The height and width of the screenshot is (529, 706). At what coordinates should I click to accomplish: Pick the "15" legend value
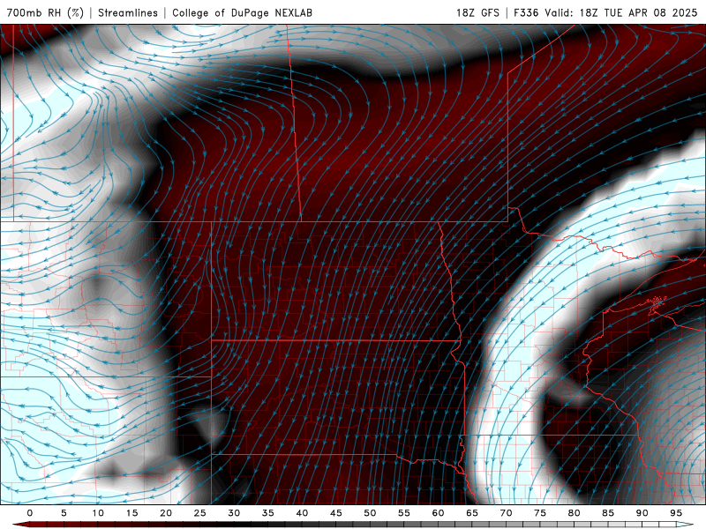(x=131, y=513)
